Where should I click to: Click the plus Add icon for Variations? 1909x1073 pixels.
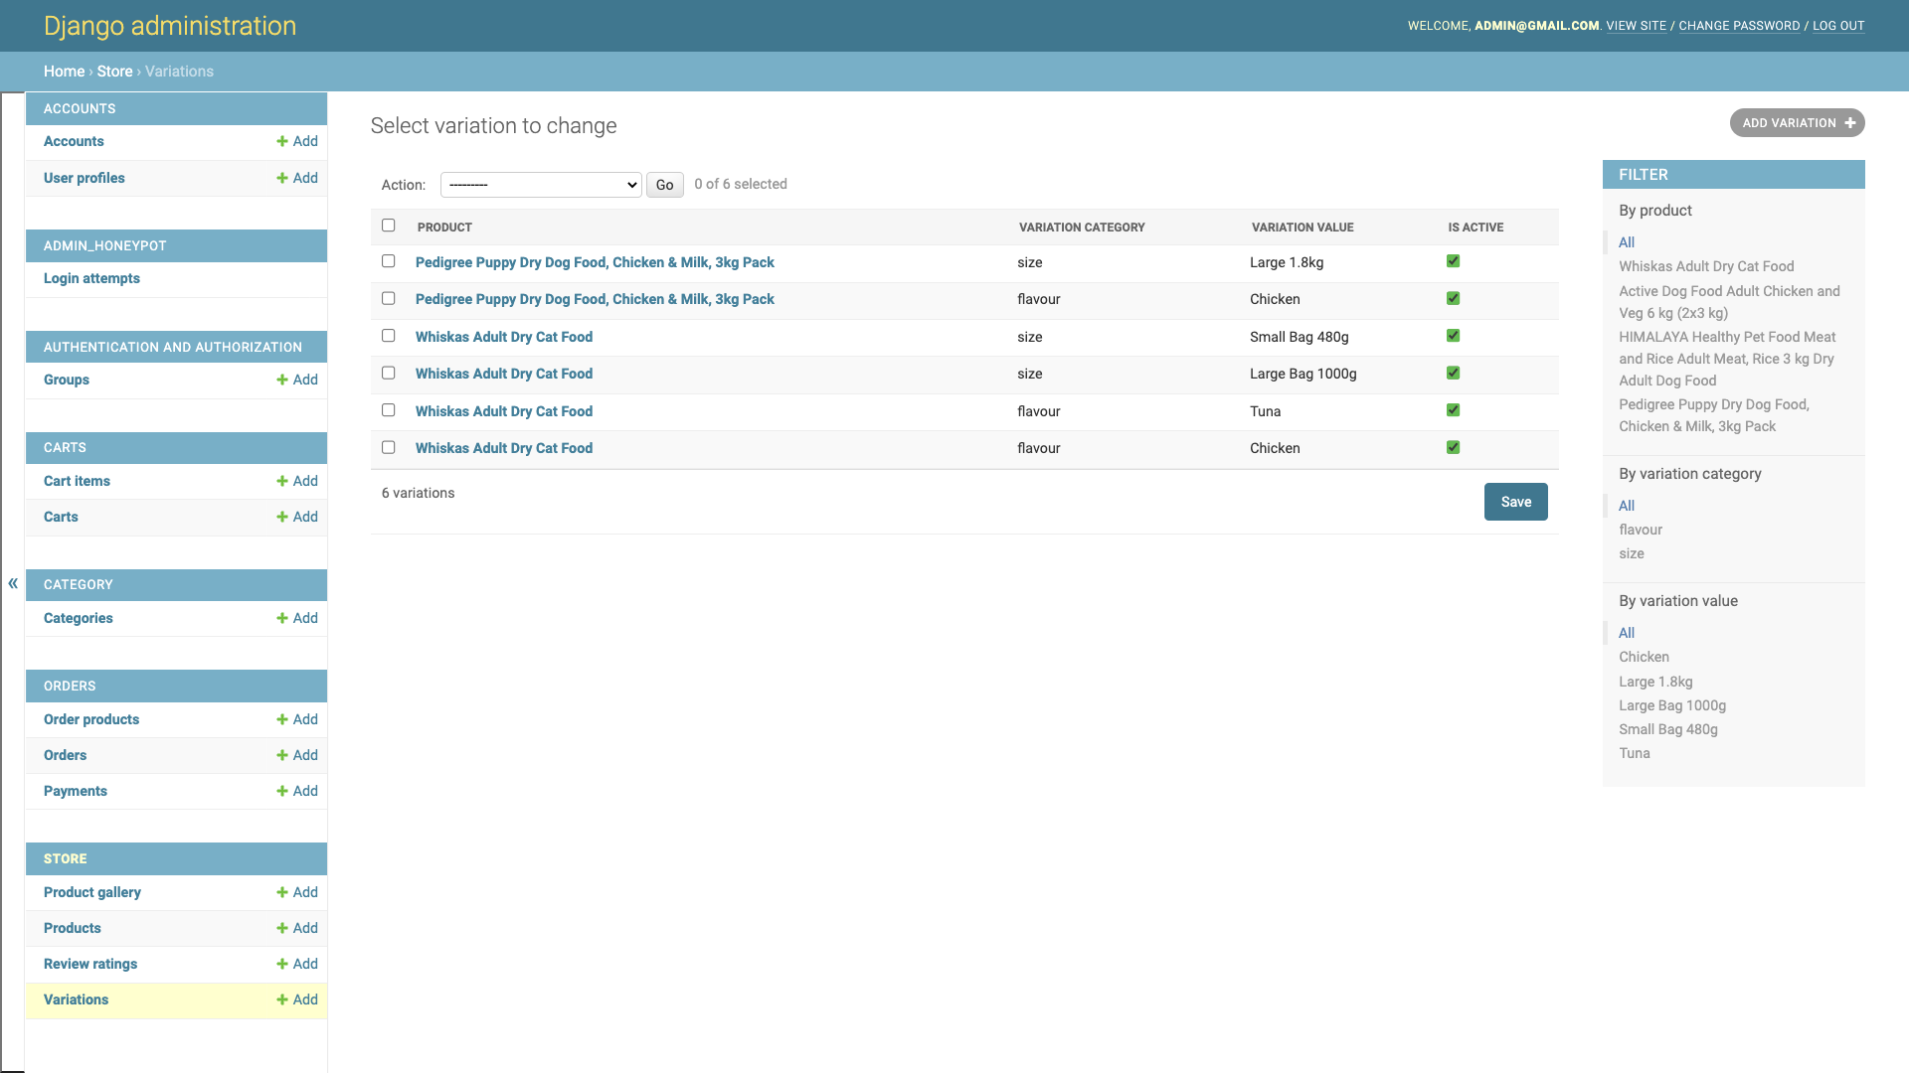coord(297,1000)
